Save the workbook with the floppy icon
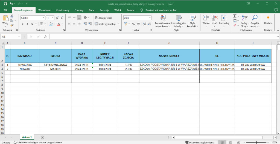This screenshot has height=144, width=280. 5,4
